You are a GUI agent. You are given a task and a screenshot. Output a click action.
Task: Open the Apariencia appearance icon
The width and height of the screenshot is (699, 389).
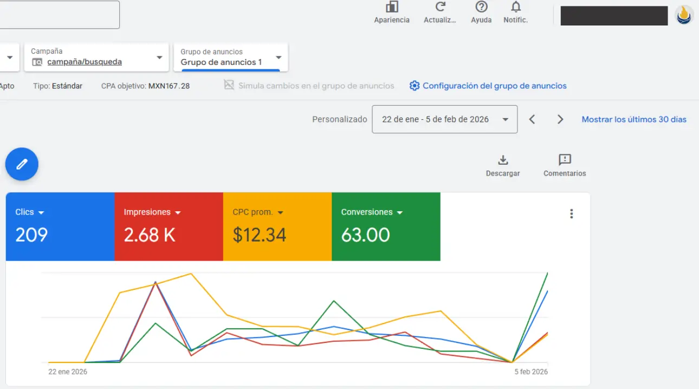pyautogui.click(x=392, y=8)
